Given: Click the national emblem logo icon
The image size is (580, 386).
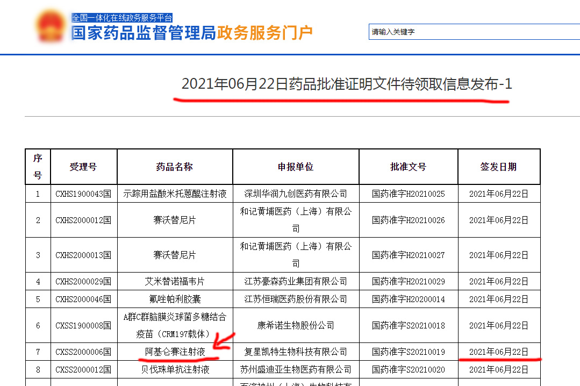Looking at the screenshot, I should coord(51,27).
